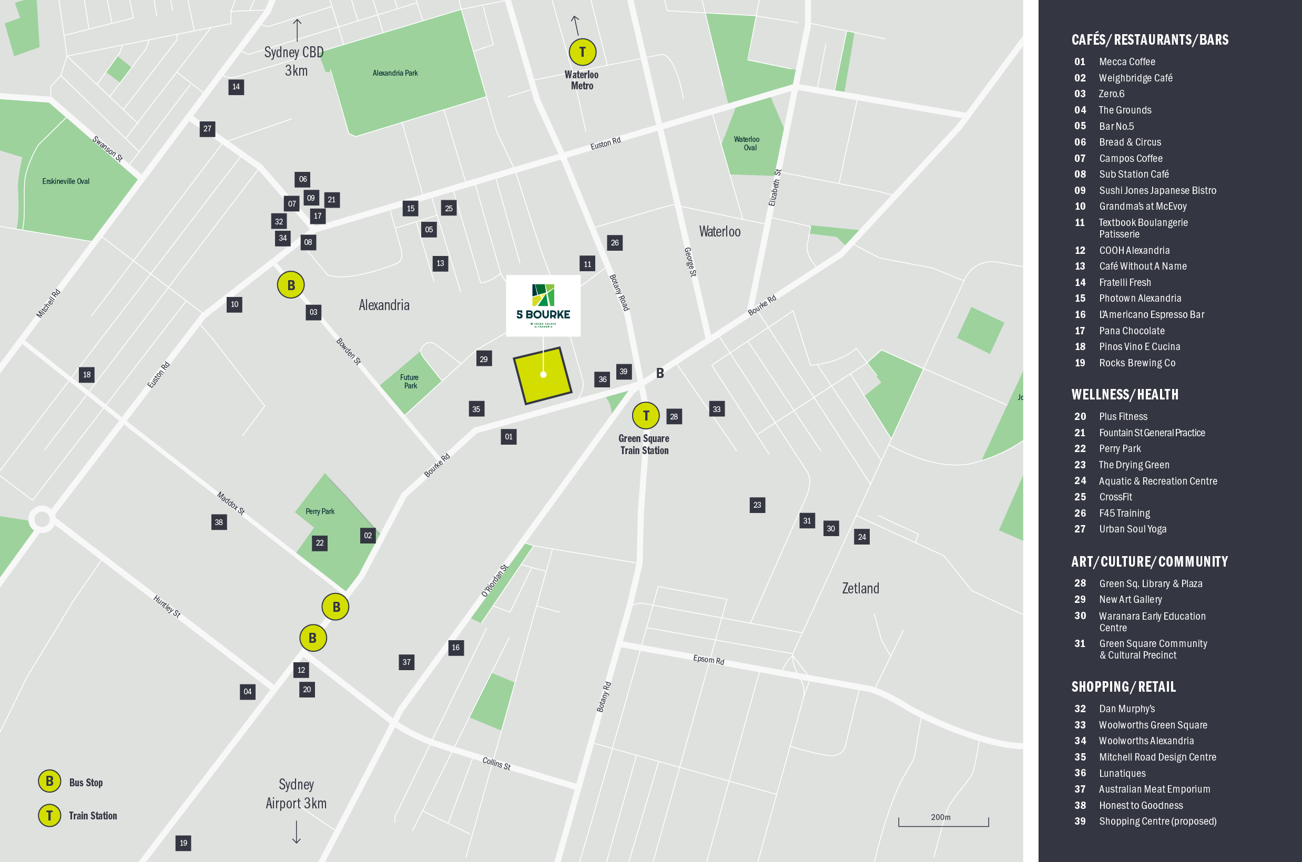Click map marker 29 on the map
Image resolution: width=1302 pixels, height=862 pixels.
484,359
